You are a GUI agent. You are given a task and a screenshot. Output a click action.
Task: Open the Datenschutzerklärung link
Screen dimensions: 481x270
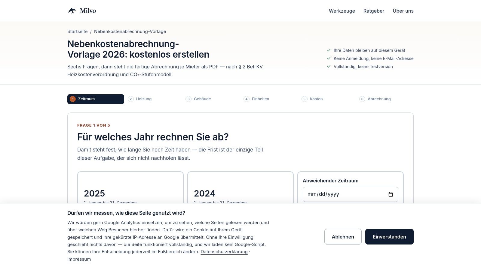pos(224,252)
